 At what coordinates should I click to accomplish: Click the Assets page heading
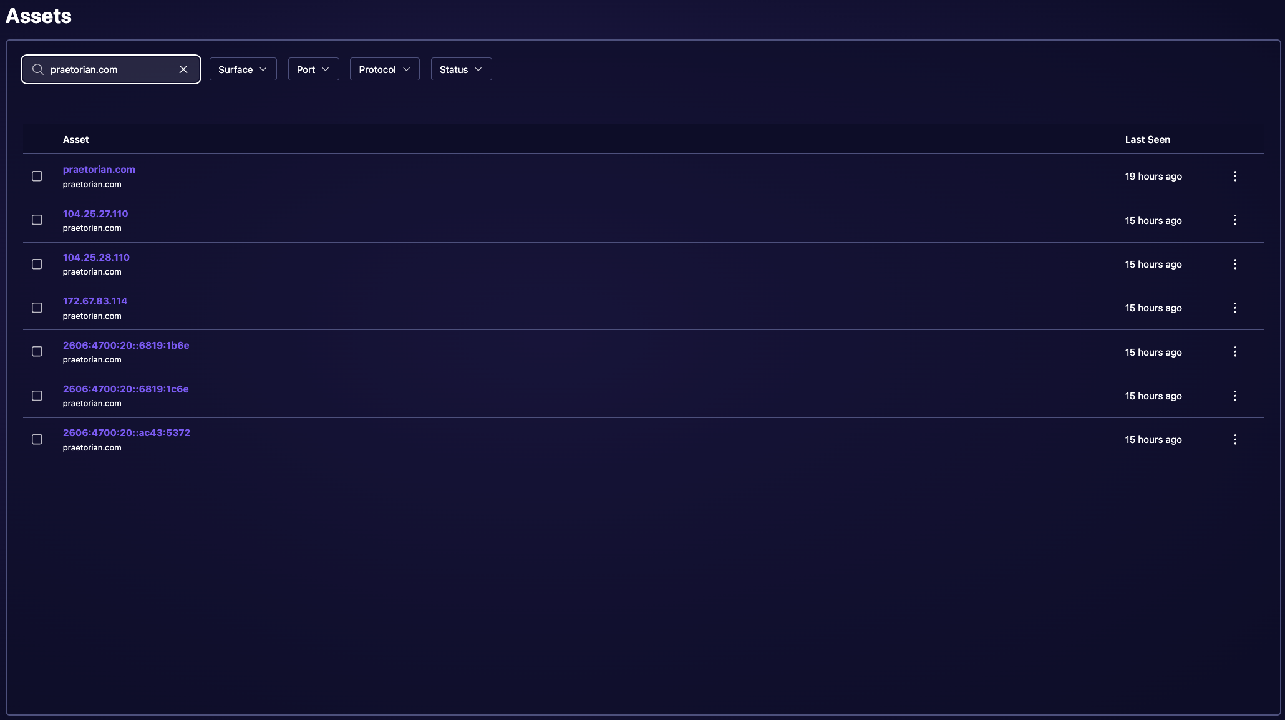(39, 16)
